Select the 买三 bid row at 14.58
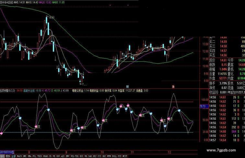Image resolution: width=245 pixels, height=158 pixels. pyautogui.click(x=227, y=46)
